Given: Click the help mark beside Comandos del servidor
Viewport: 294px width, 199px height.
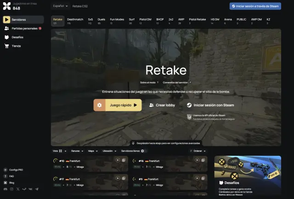Looking at the screenshot, I should coord(190,83).
